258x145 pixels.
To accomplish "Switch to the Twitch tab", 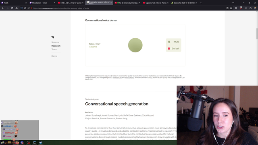I will click(14, 3).
